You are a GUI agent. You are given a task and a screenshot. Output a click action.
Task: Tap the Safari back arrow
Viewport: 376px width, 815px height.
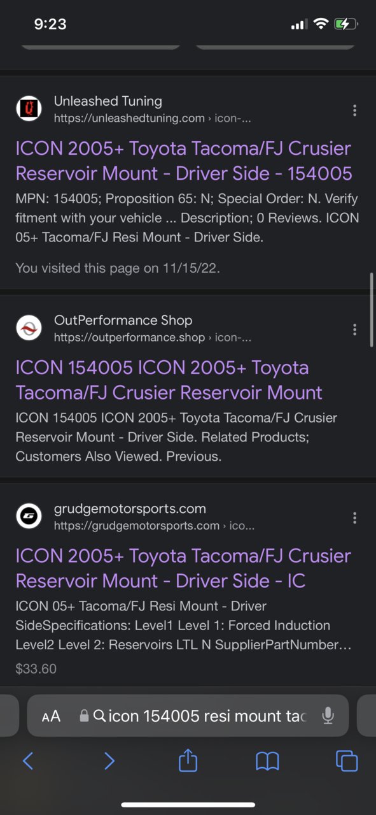[28, 760]
